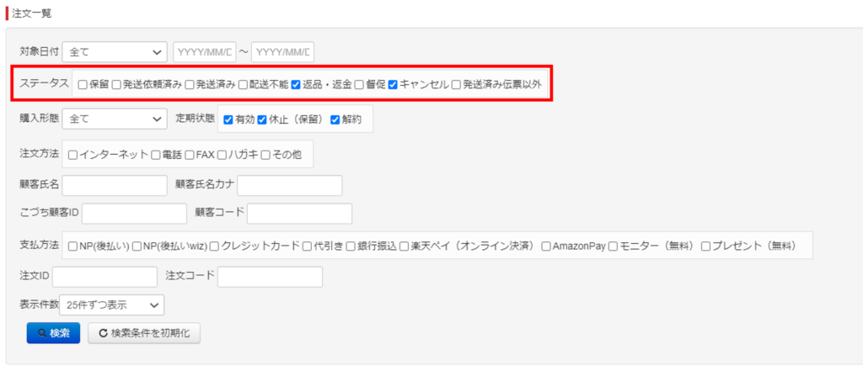Click the 顧客コード input field
The height and width of the screenshot is (371, 863).
click(299, 214)
